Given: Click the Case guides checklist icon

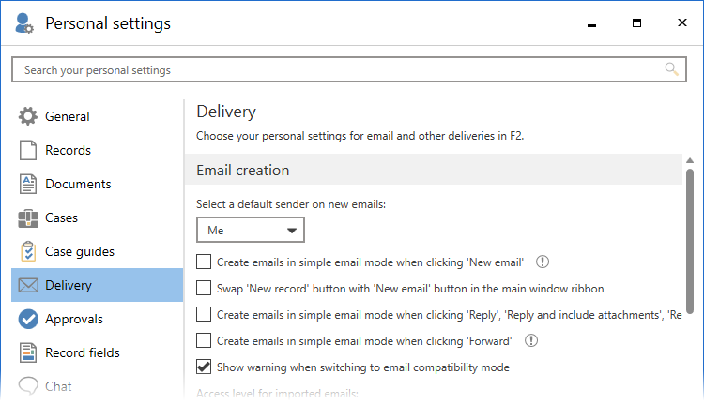Looking at the screenshot, I should (x=28, y=252).
